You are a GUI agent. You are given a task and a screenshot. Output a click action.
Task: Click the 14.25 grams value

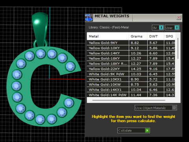(136, 69)
